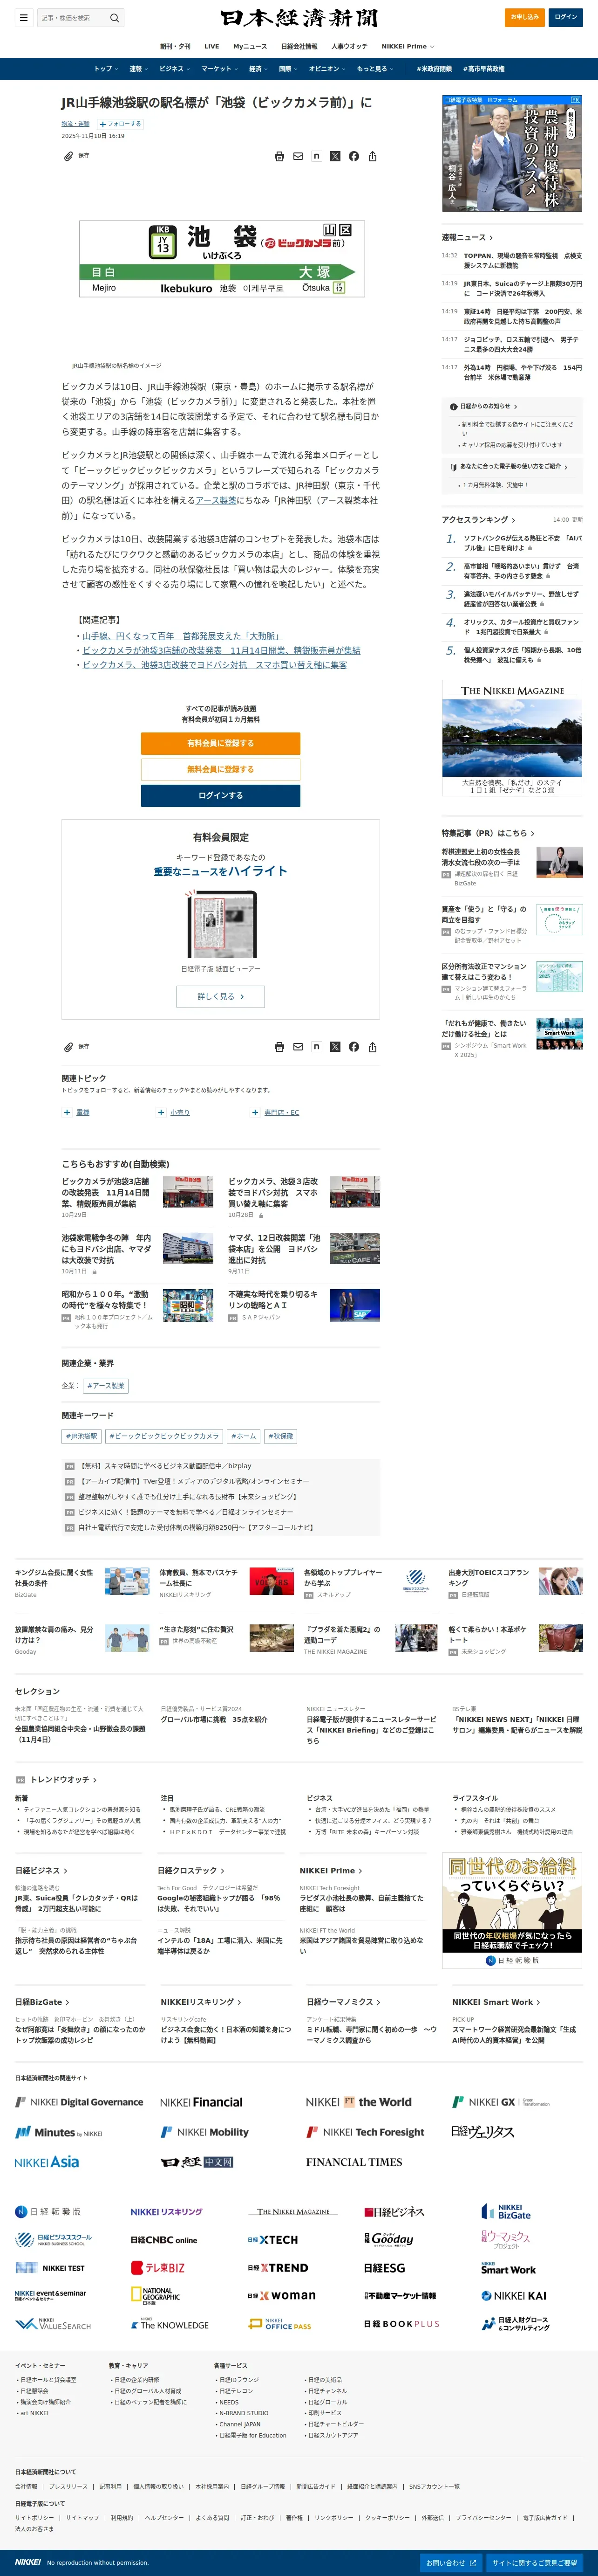
Task: Save article via header paperclip icon
Action: [68, 156]
